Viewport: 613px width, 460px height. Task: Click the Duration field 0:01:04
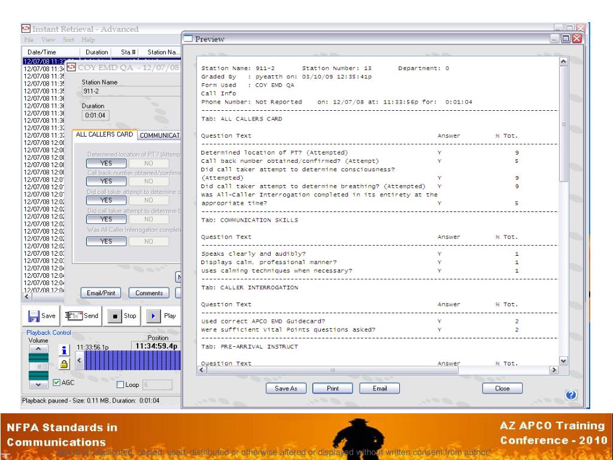point(95,116)
